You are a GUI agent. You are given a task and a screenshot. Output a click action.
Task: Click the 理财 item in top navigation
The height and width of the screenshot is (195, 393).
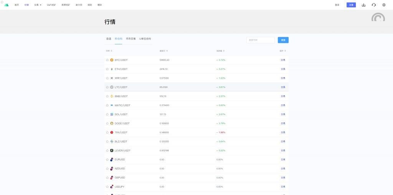pos(99,5)
